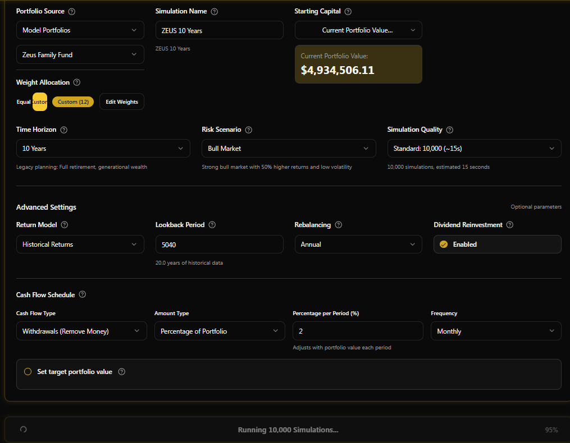Click the running simulations spinner icon
570x443 pixels.
pos(23,429)
